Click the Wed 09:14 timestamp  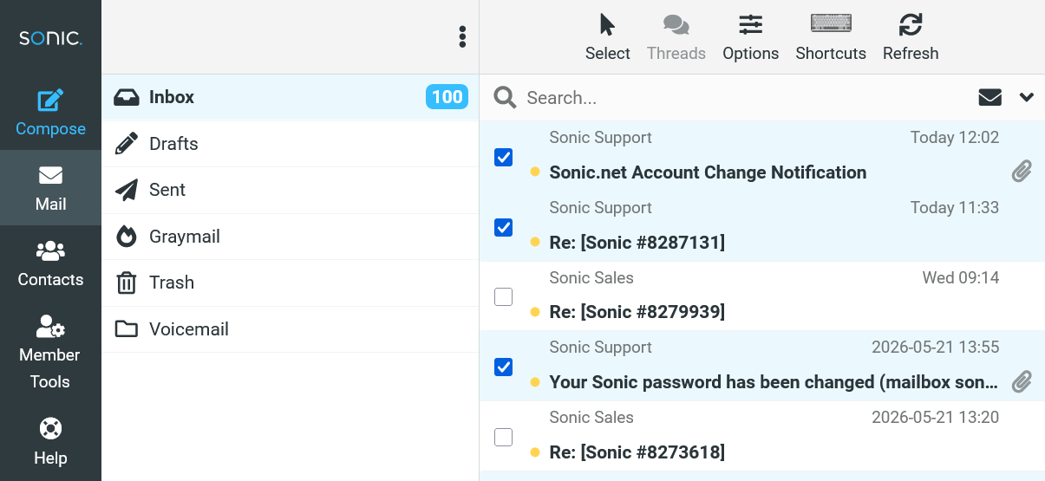[x=961, y=277]
